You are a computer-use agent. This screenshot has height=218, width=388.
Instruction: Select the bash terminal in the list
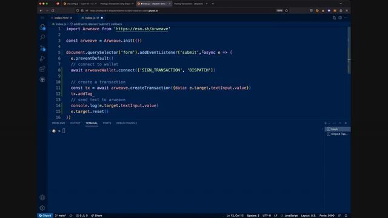pyautogui.click(x=337, y=129)
